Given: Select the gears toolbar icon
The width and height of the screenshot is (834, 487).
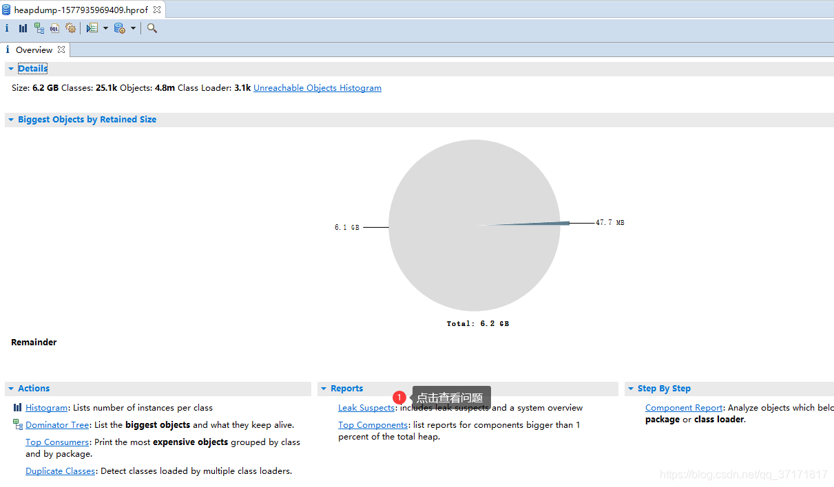Looking at the screenshot, I should (70, 28).
